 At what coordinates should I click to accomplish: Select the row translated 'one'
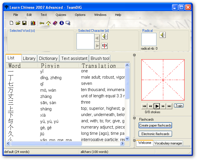coord(65,71)
